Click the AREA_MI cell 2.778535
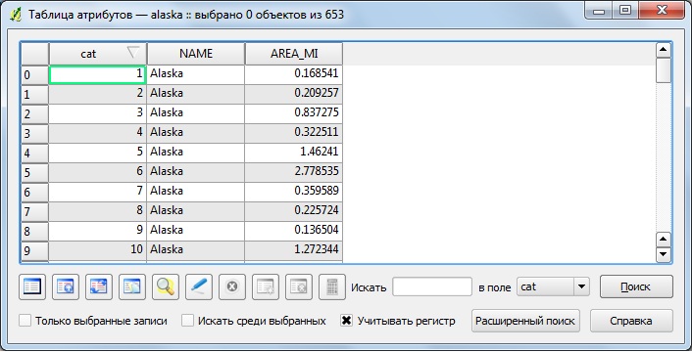 tap(293, 172)
